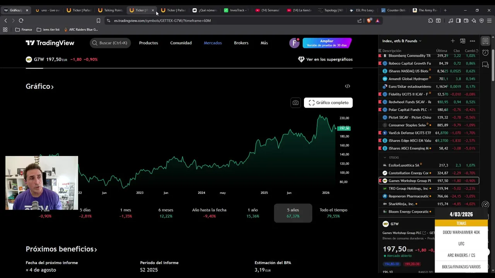Toggle the browser sidebar panel
Image resolution: width=495 pixels, height=278 pixels.
[x=458, y=20]
